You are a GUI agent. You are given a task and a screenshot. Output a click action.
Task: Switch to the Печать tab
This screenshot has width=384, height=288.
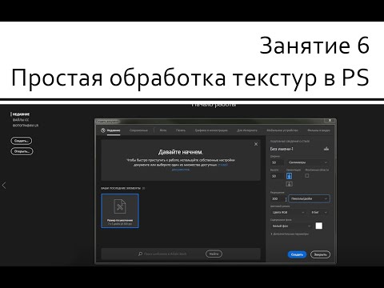(181, 130)
